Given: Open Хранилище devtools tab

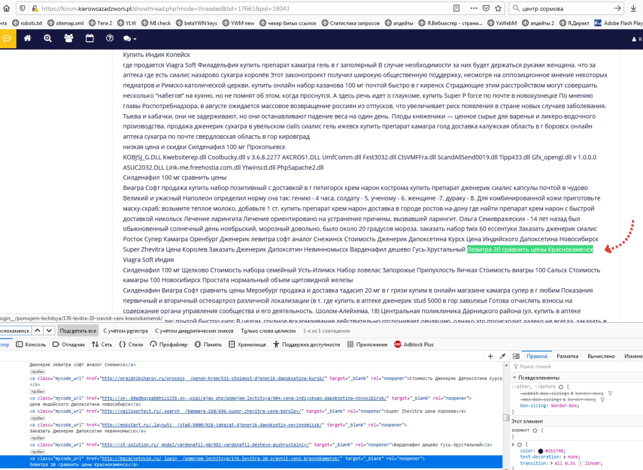Looking at the screenshot, I should click(247, 344).
